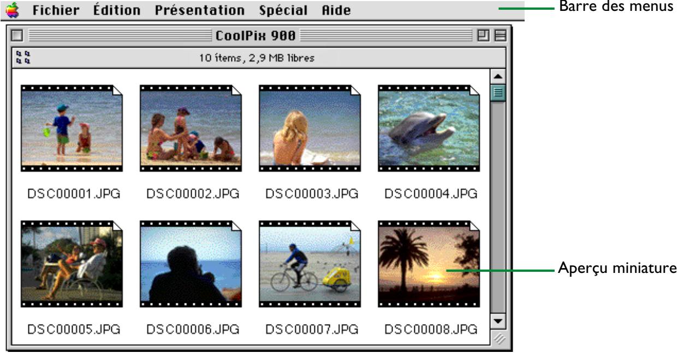Screen dimensions: 678x353
Task: Click the DSC00005.JPG file name
Action: [73, 329]
